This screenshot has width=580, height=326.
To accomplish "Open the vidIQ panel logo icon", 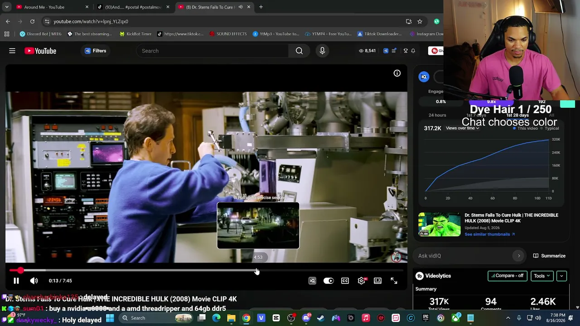I will (424, 77).
